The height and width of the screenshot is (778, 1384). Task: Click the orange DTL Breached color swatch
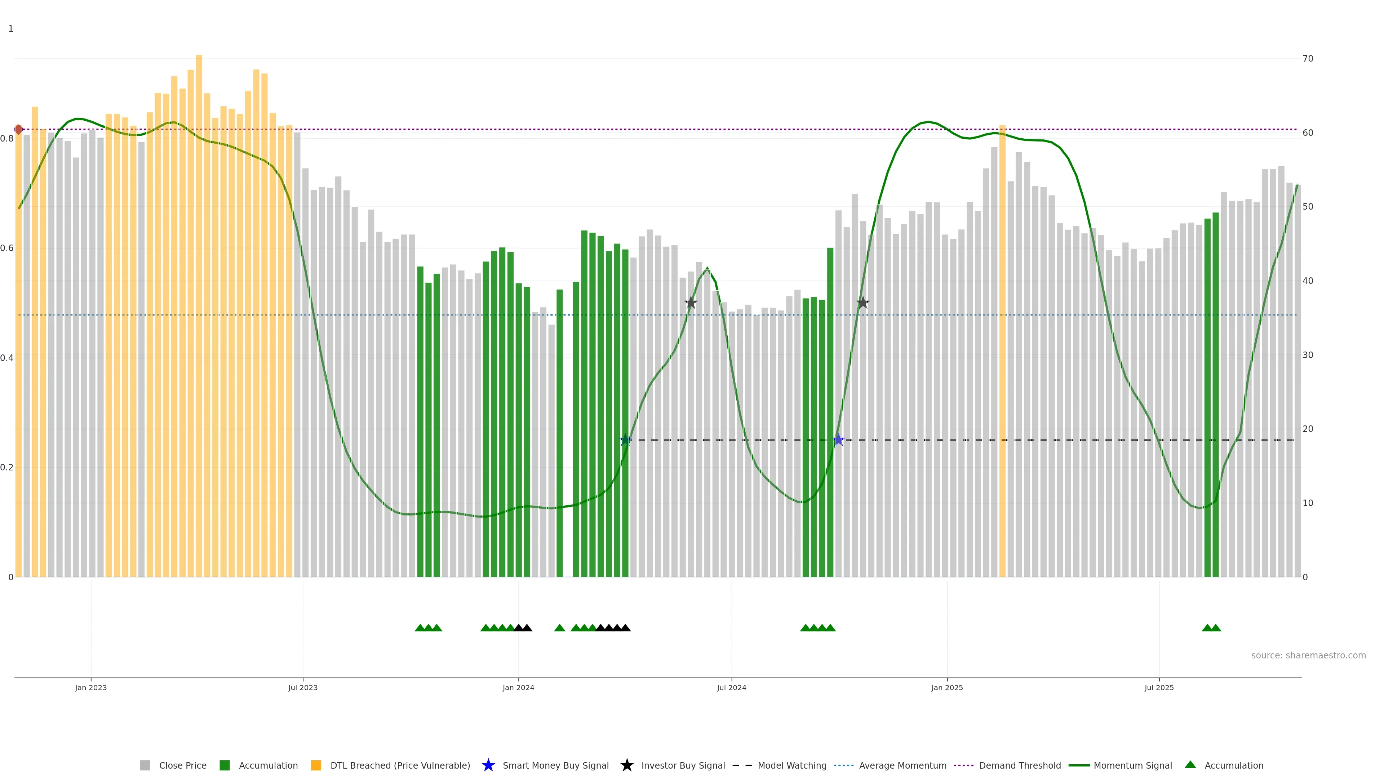(316, 766)
